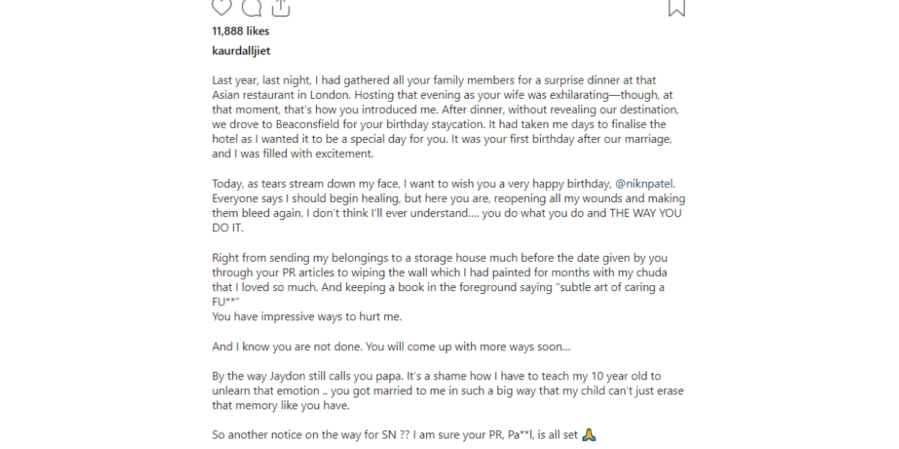The image size is (899, 449).
Task: Like the post with the heart icon
Action: click(222, 7)
